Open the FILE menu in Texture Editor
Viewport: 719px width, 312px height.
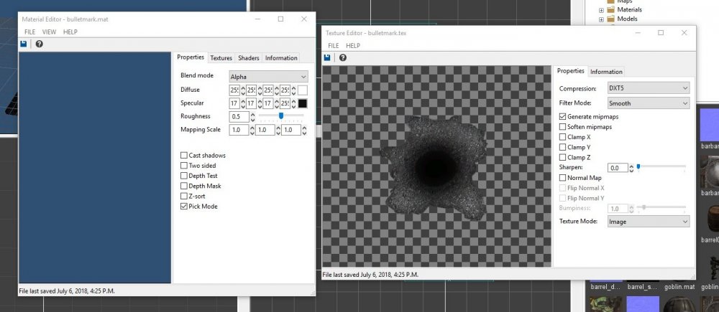(x=334, y=45)
